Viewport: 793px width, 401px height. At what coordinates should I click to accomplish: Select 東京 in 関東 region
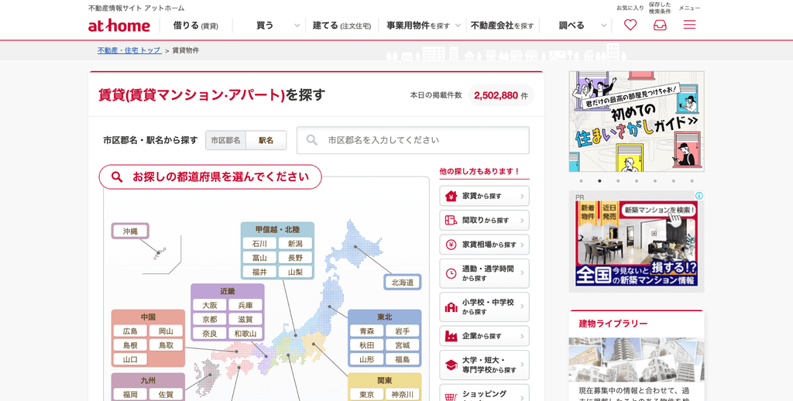(x=366, y=395)
